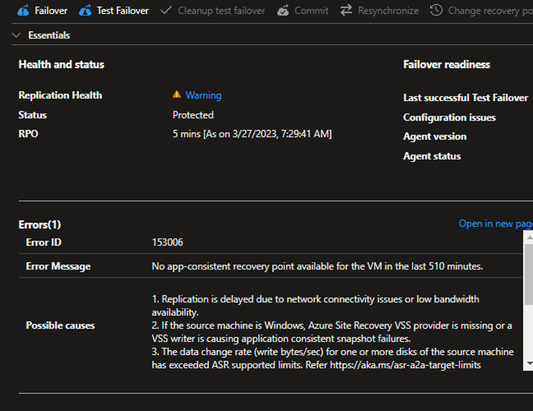Click cause '1. Replication is delayed' text
Image resolution: width=533 pixels, height=411 pixels.
315,306
